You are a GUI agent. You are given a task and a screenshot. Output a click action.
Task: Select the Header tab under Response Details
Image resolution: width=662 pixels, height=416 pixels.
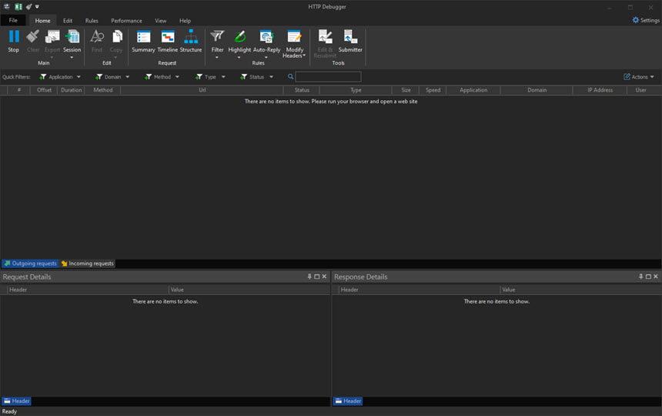coord(348,401)
